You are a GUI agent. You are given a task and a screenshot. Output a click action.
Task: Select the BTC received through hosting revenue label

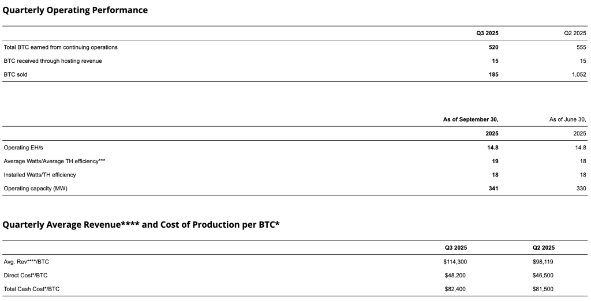(53, 61)
